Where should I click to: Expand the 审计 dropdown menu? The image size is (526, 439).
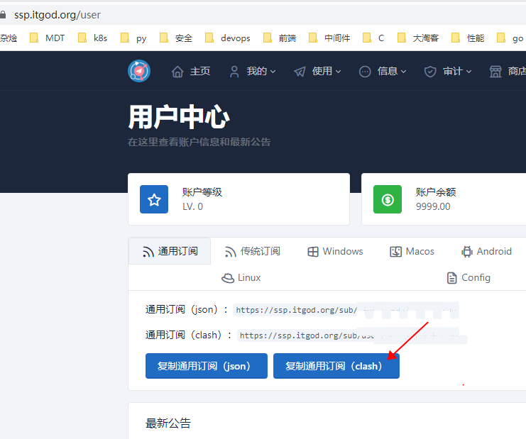[x=448, y=72]
